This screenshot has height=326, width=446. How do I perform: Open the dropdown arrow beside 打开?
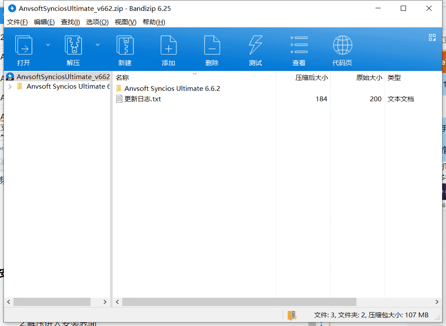[x=48, y=45]
